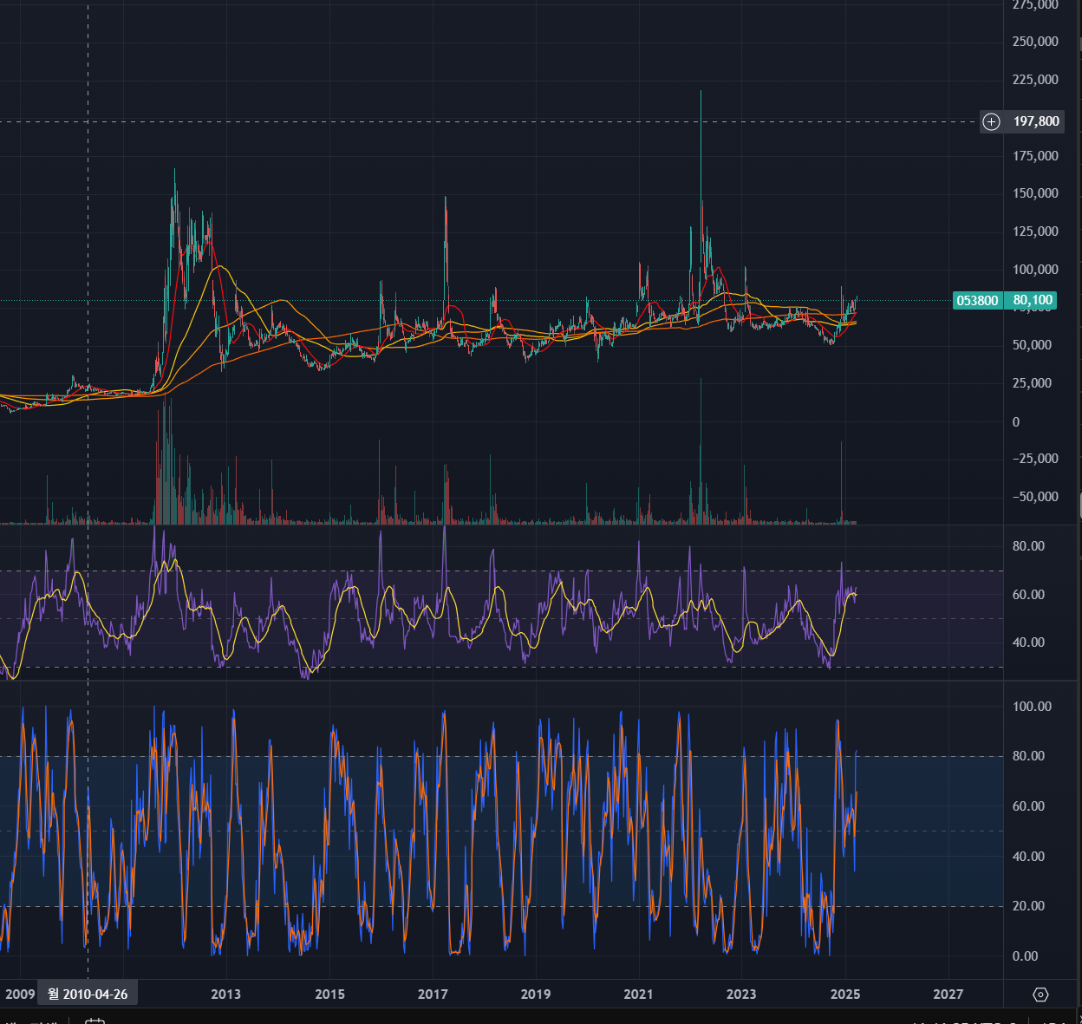Click the 250,000 price scale label
Image resolution: width=1082 pixels, height=1024 pixels.
point(1035,42)
